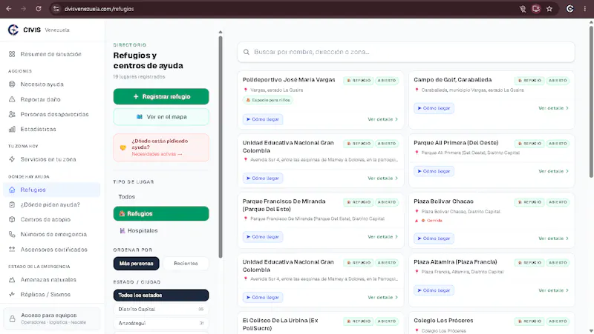Image resolution: width=594 pixels, height=334 pixels.
Task: Open Necesito ayuda in sidebar
Action: coord(50,84)
